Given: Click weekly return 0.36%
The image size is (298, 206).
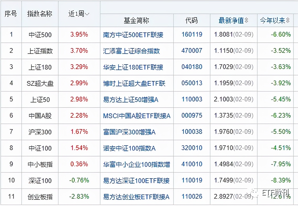Looking at the screenshot, I should 79,164.
